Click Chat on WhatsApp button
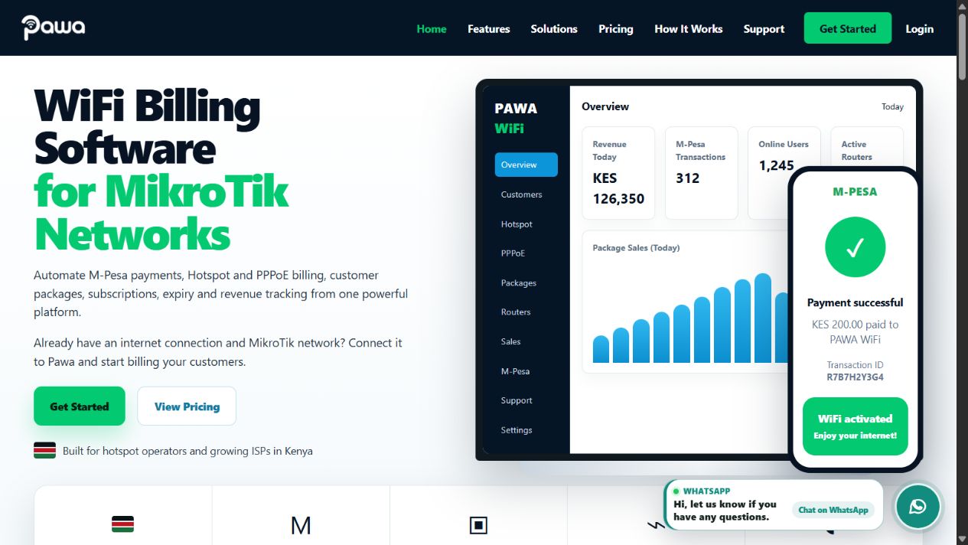The width and height of the screenshot is (968, 545). (x=833, y=510)
